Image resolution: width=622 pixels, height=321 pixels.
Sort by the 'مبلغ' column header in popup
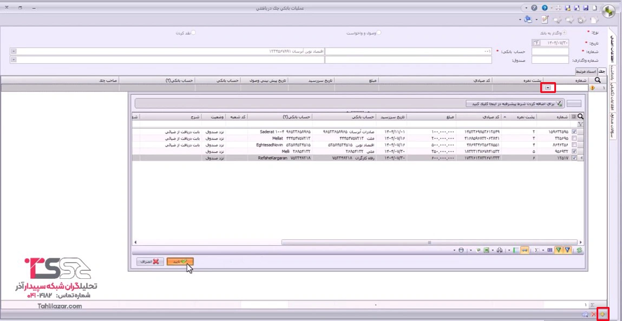(x=431, y=116)
